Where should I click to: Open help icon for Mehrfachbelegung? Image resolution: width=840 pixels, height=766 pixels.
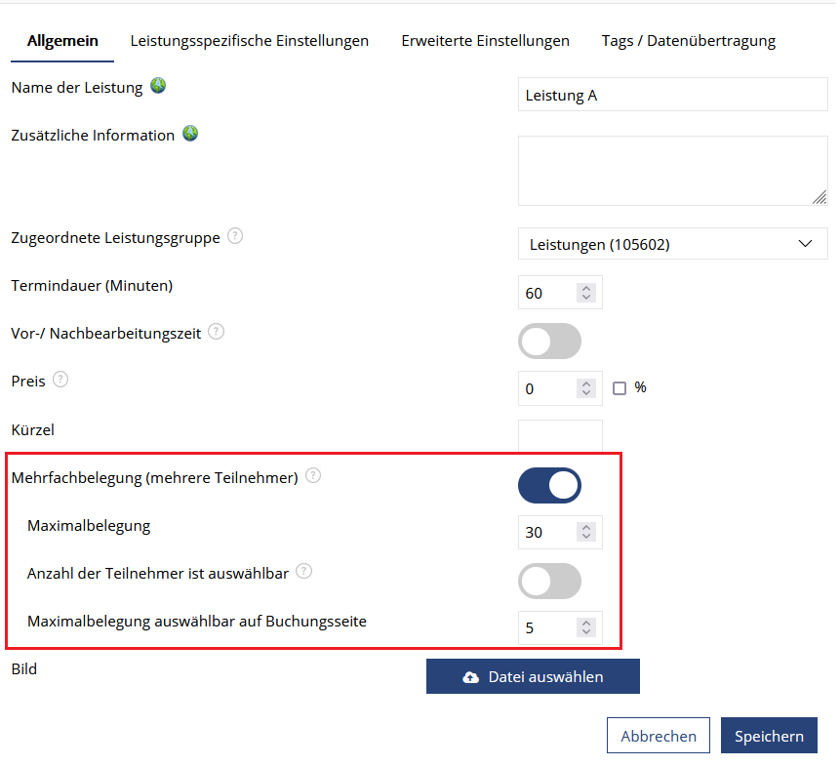point(313,475)
